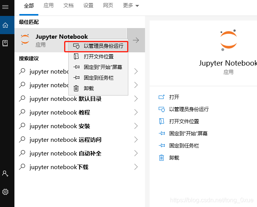Select the Jupyter Notebook best match title
Screen dimensions: 257x207
[61, 37]
